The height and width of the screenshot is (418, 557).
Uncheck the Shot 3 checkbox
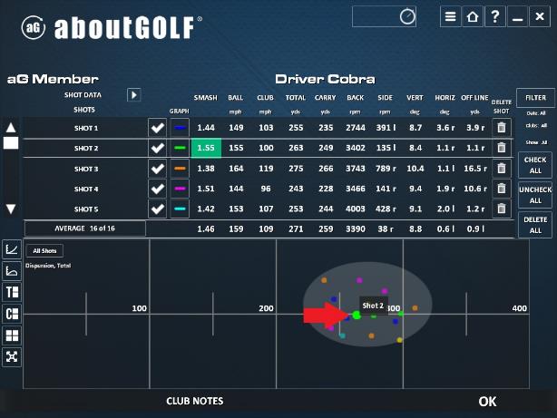(x=157, y=169)
